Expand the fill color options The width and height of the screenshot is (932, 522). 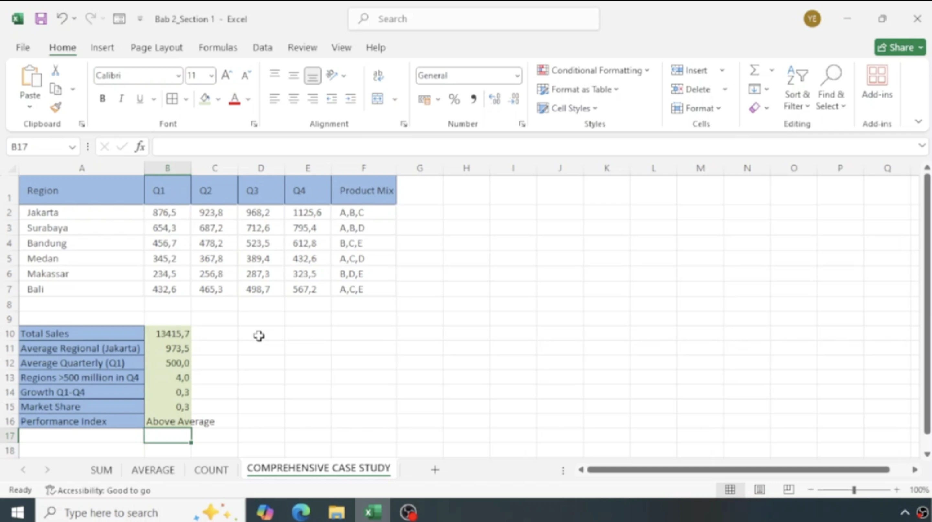(x=217, y=99)
